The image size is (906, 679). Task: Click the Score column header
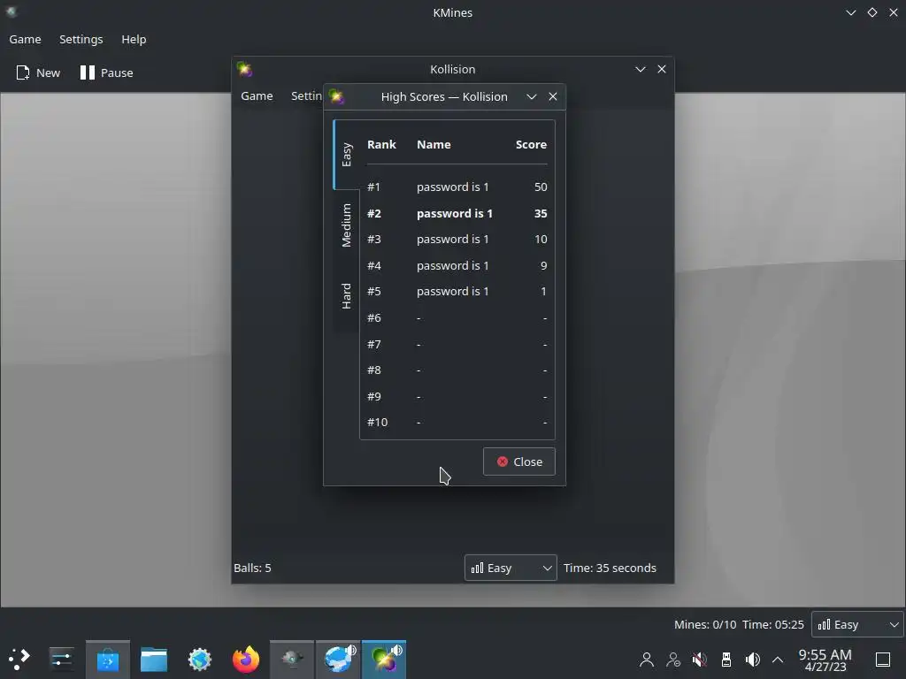(531, 144)
